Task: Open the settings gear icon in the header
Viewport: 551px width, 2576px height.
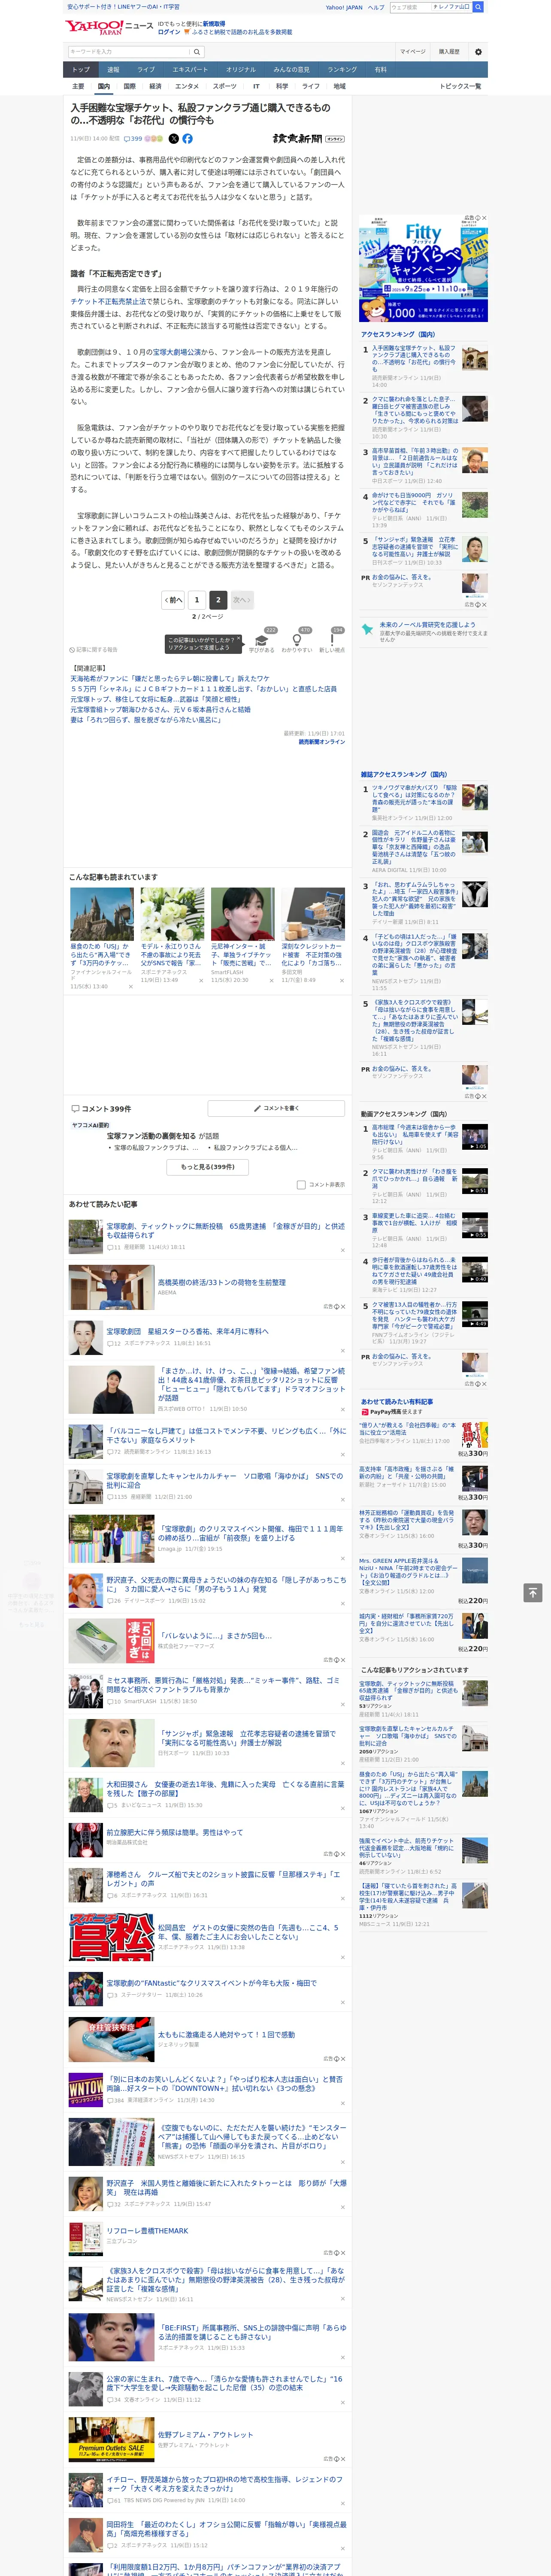Action: [x=478, y=52]
